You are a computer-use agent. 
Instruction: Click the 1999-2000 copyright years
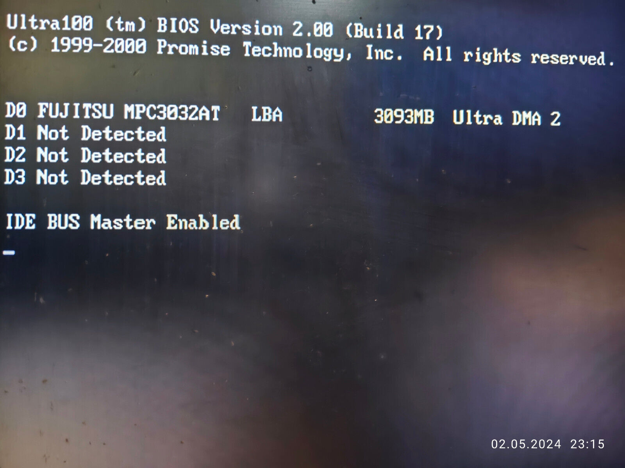[98, 46]
